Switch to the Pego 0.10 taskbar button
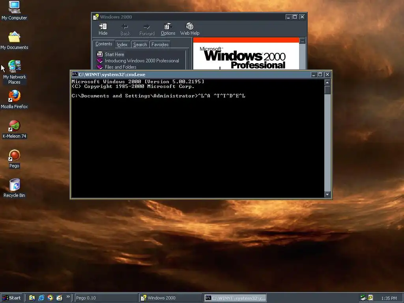The height and width of the screenshot is (303, 404). (x=106, y=298)
